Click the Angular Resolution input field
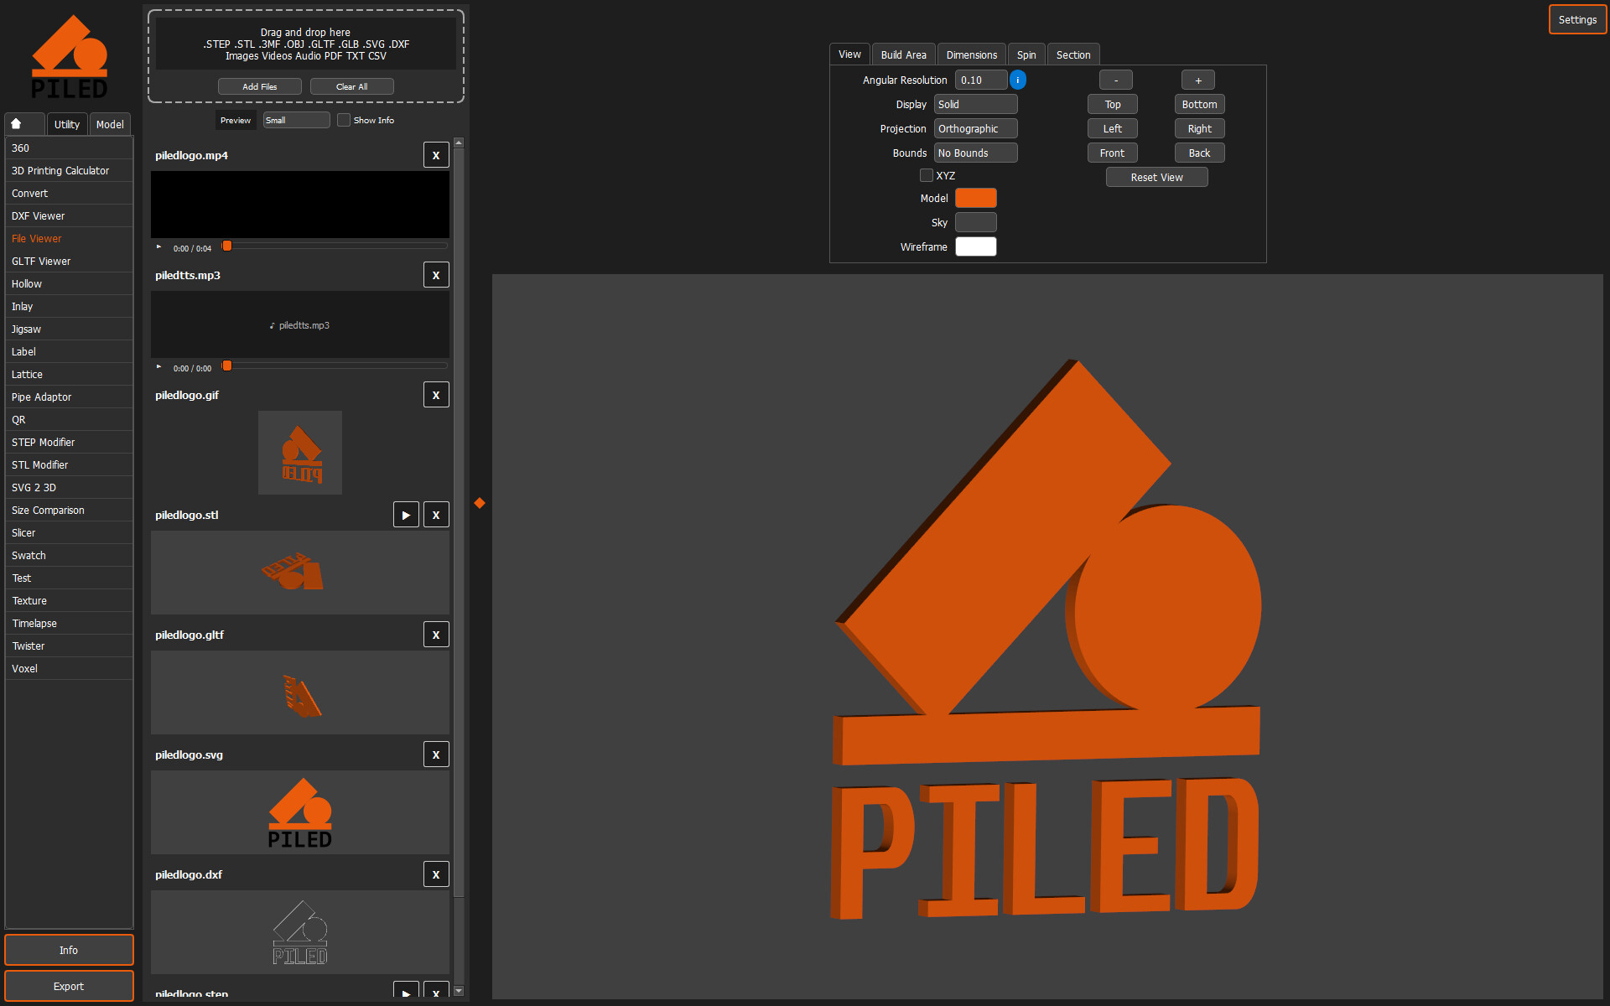The width and height of the screenshot is (1610, 1006). pos(981,80)
